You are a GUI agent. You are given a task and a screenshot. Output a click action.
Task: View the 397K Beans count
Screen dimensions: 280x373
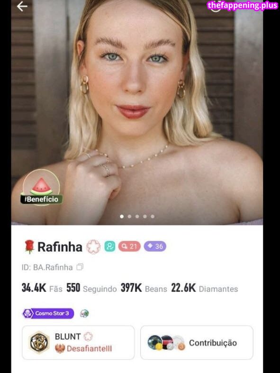coord(144,288)
